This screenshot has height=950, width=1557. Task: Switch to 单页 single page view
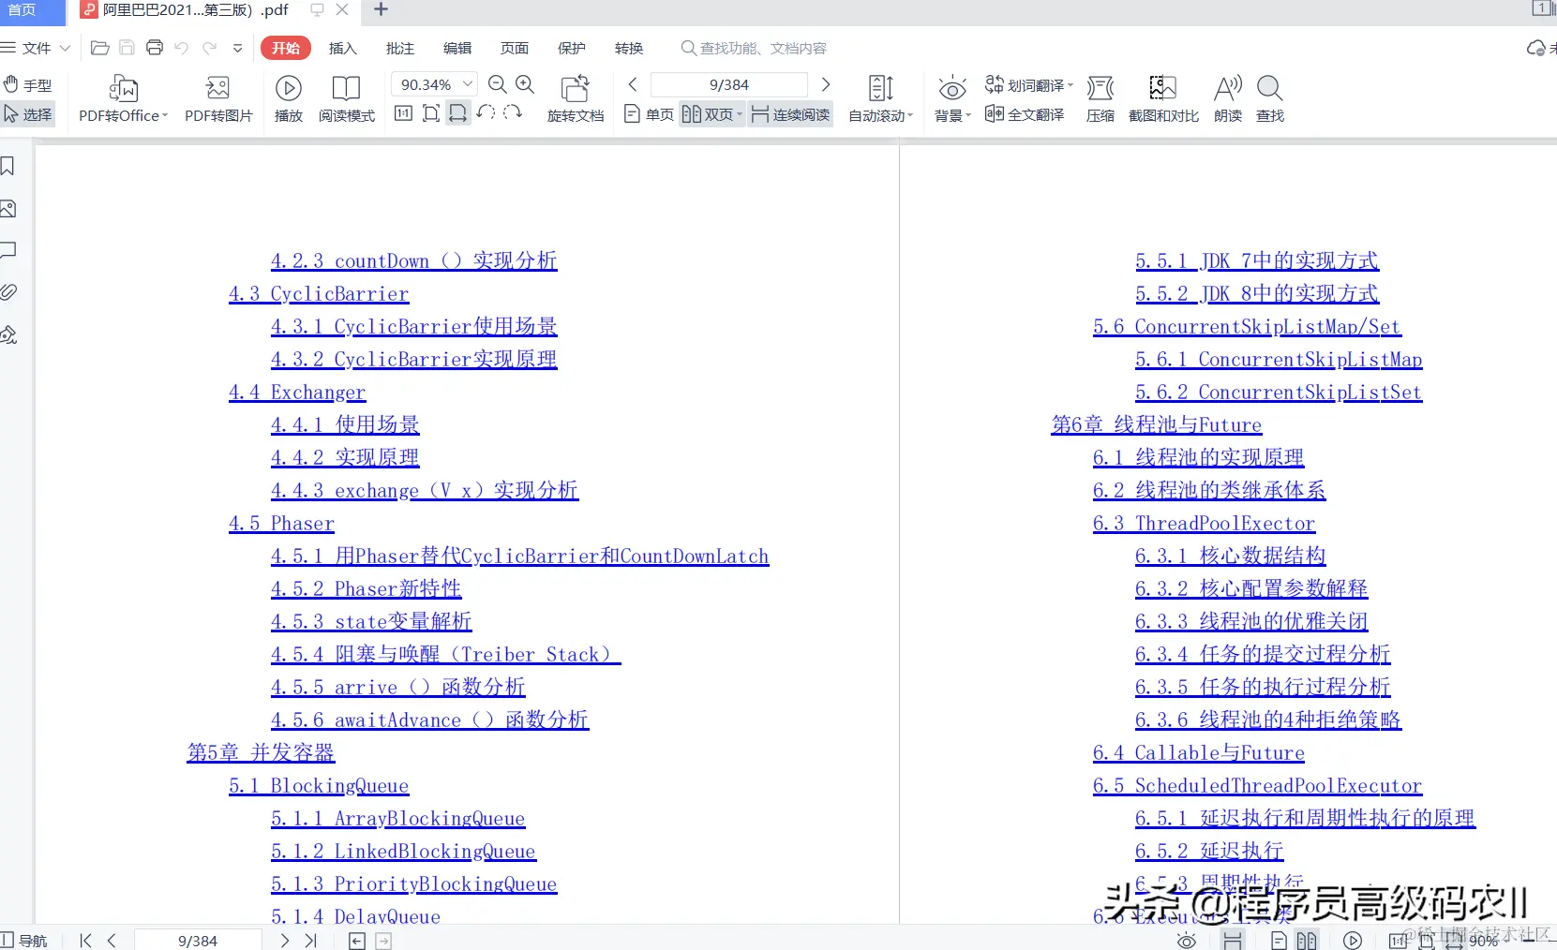pos(649,114)
